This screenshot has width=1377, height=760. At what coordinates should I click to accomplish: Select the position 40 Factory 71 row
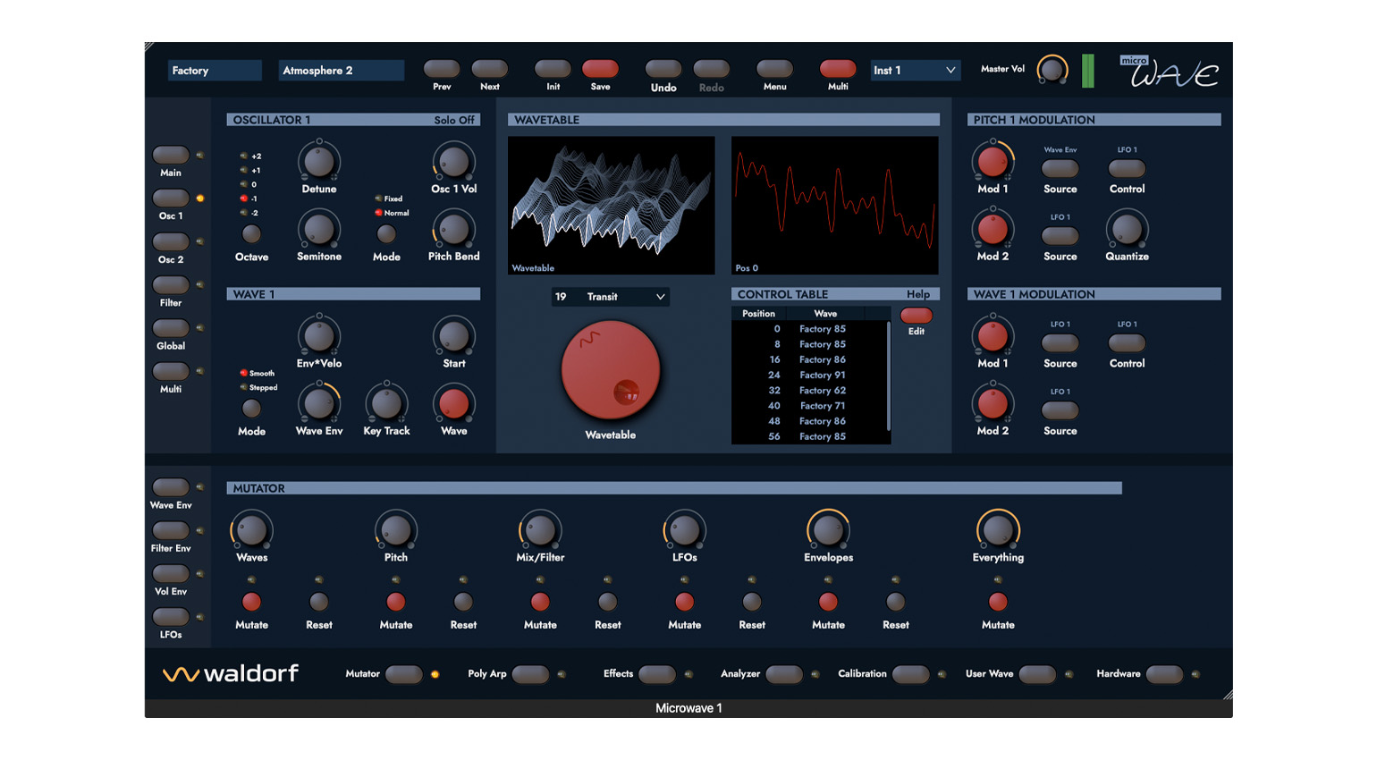809,406
